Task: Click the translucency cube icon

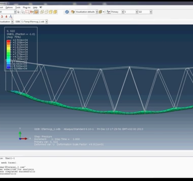Action: coord(100,12)
